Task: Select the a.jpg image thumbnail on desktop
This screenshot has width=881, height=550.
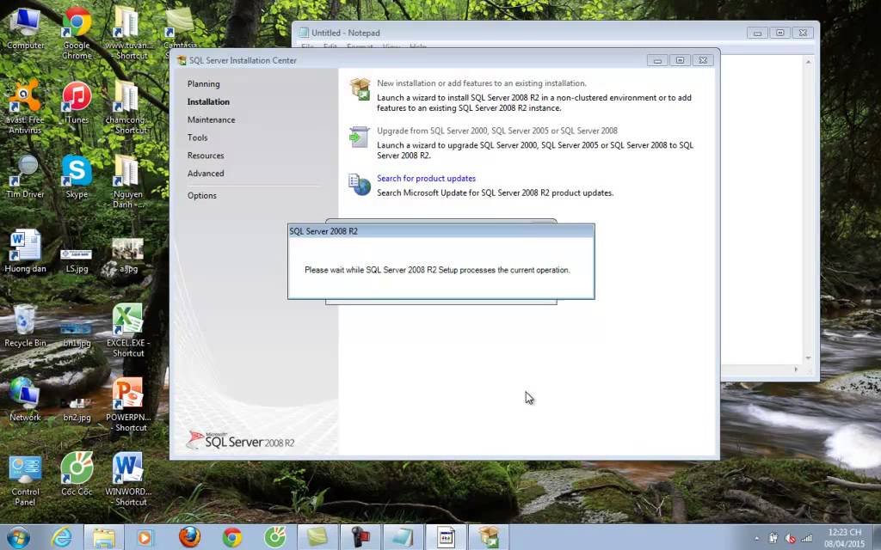Action: pos(128,256)
